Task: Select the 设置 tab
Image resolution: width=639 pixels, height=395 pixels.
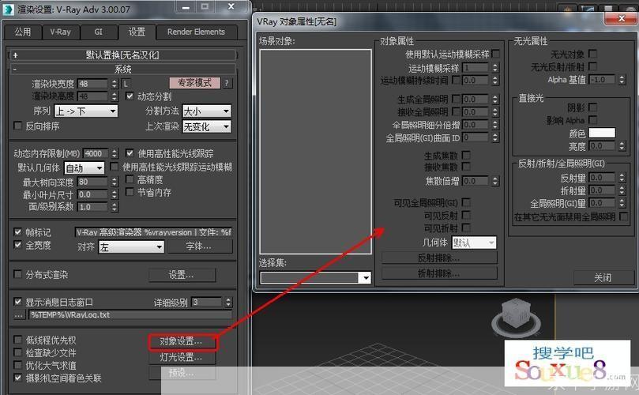Action: pos(137,32)
